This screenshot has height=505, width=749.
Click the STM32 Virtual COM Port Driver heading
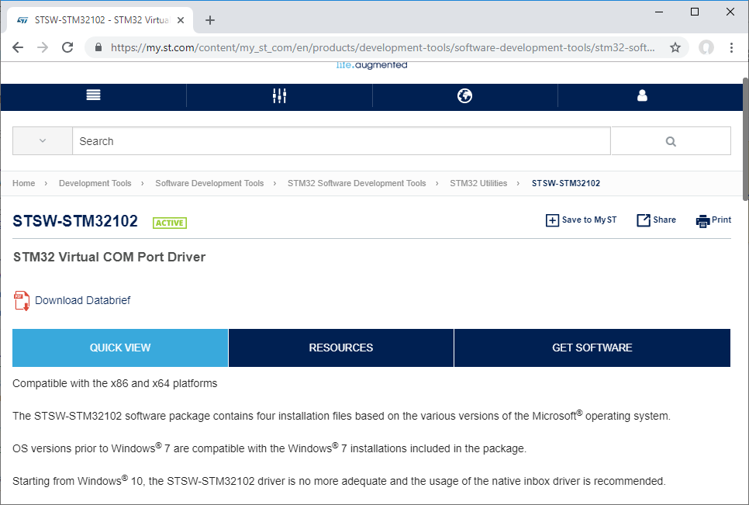pyautogui.click(x=109, y=257)
